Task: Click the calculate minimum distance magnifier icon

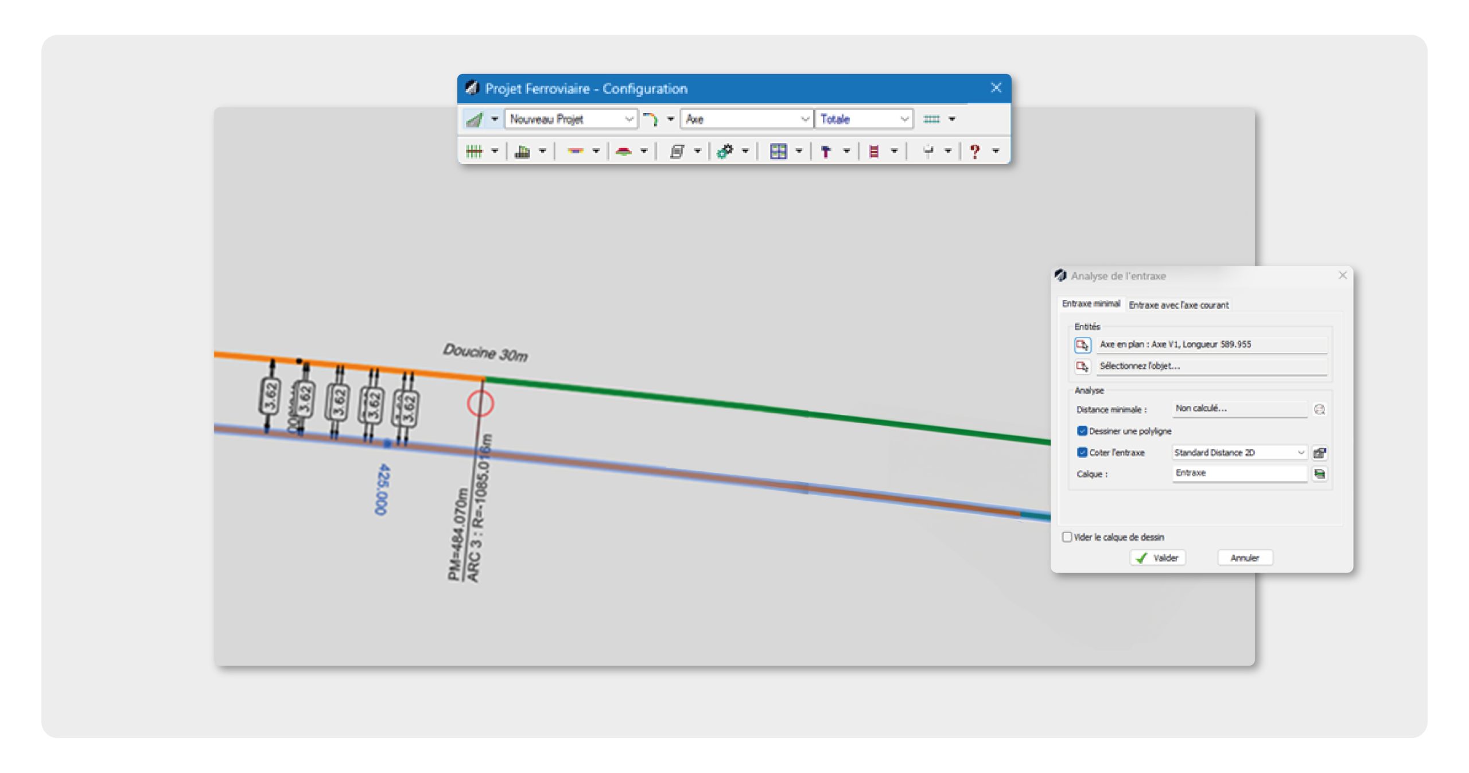Action: point(1319,409)
